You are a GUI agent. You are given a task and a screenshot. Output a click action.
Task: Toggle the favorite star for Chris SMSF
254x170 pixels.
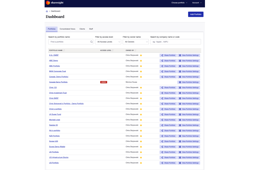click(141, 98)
